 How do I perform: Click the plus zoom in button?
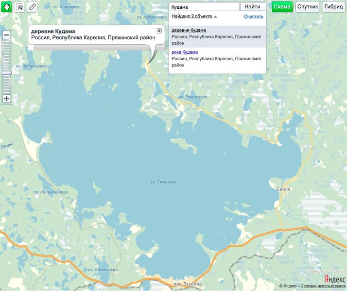[x=7, y=99]
